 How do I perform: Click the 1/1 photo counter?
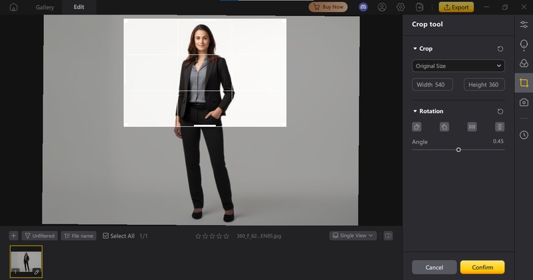click(x=143, y=236)
